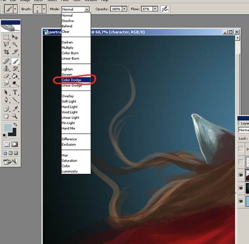Choose Color Dodge blend mode
Image resolution: width=249 pixels, height=244 pixels.
[76, 80]
